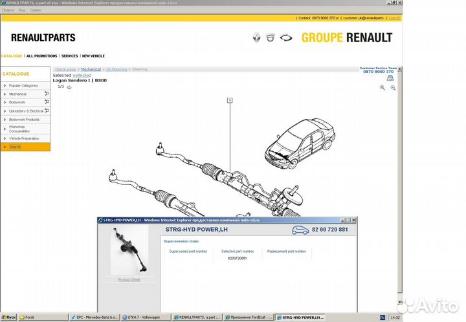This screenshot has height=322, width=466.
Task: Click the Dacia shield logo icon
Action: [x=270, y=38]
